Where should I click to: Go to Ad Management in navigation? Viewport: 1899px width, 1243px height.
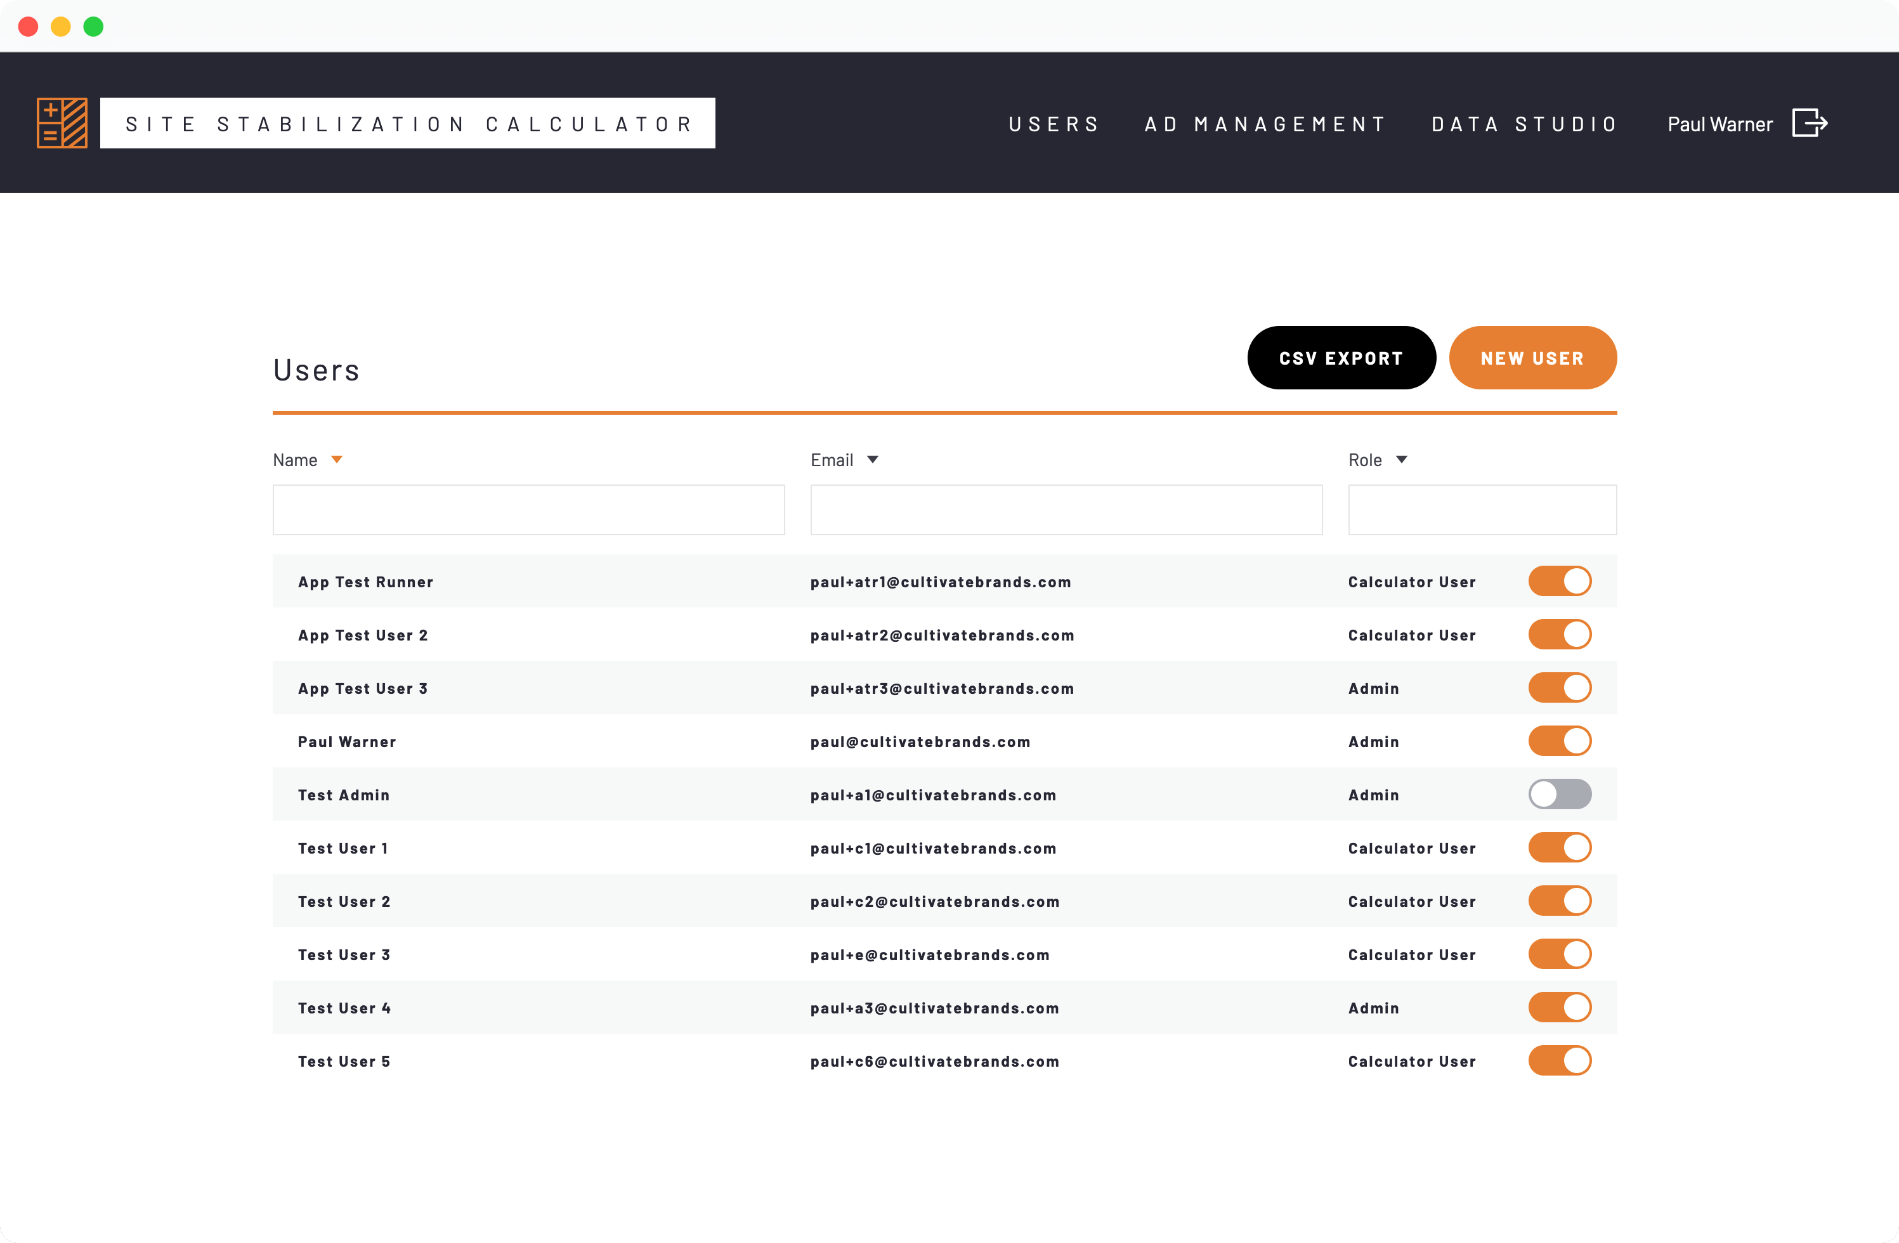click(x=1265, y=124)
